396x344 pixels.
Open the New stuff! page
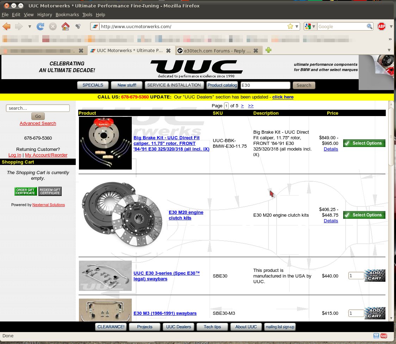pos(126,85)
